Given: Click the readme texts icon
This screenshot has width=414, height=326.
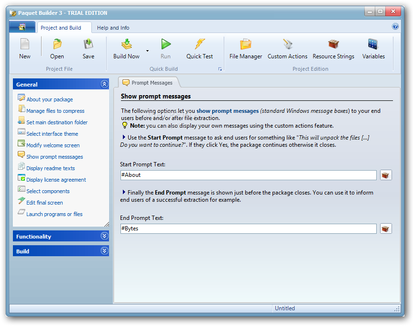Looking at the screenshot, I should (22, 166).
